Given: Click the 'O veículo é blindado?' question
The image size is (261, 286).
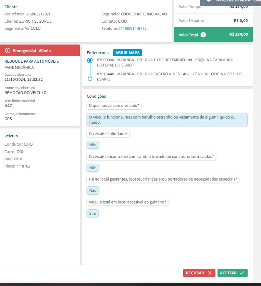Looking at the screenshot, I should [x=108, y=134].
